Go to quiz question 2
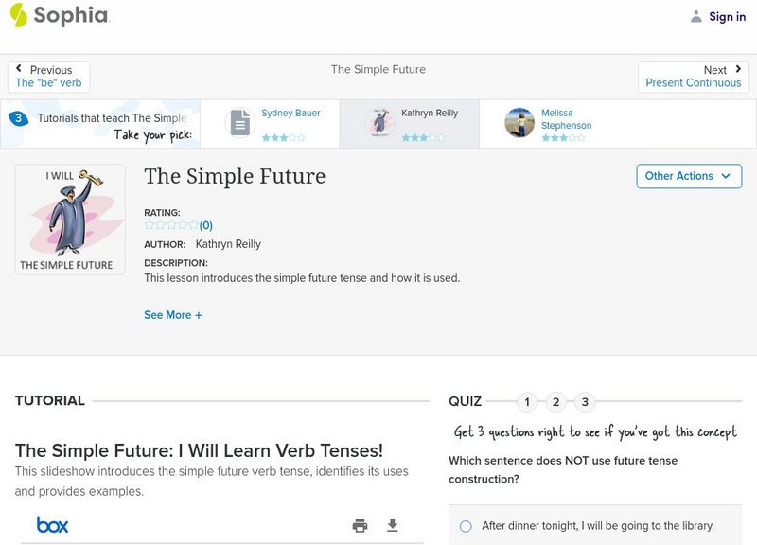This screenshot has height=545, width=757. click(556, 402)
